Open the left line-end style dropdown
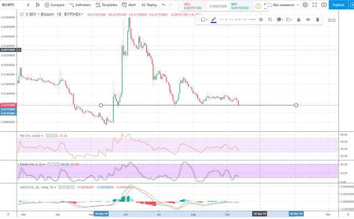 pos(242,19)
